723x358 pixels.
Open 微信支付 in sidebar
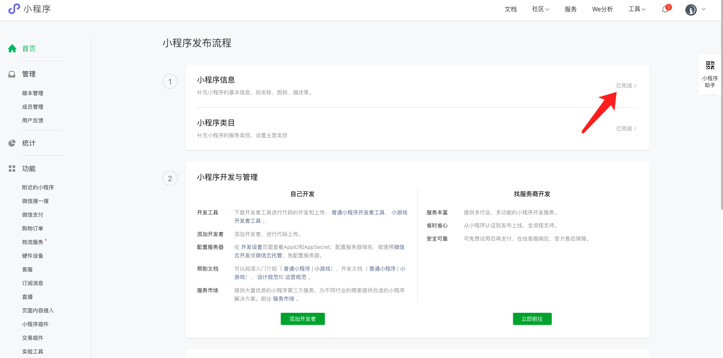click(33, 215)
